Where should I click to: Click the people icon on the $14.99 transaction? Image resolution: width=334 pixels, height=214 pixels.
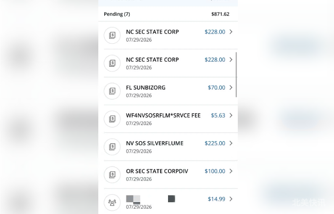[112, 203]
